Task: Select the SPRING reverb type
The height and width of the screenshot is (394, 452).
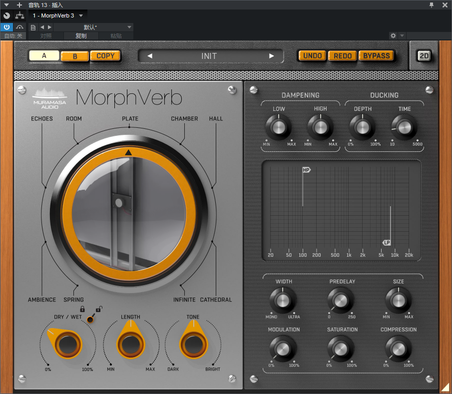Action: pyautogui.click(x=73, y=300)
